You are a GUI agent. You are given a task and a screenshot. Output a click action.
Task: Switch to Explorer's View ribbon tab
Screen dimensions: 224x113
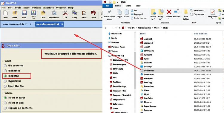click(x=138, y=6)
